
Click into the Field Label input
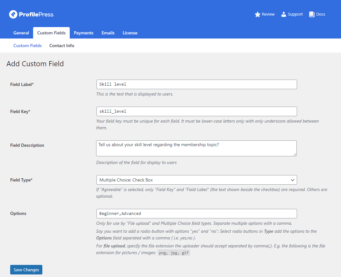[x=196, y=84]
